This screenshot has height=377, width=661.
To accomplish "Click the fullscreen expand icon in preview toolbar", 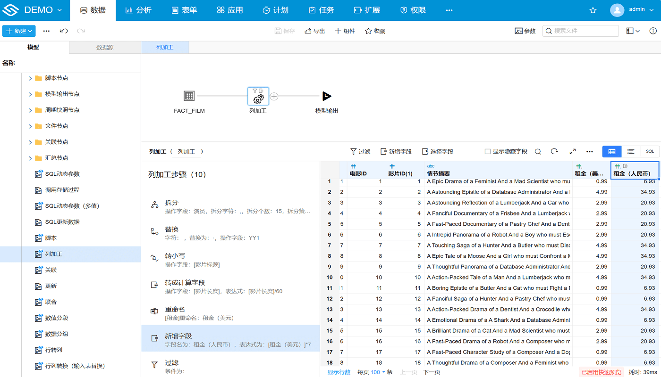I will (x=573, y=151).
